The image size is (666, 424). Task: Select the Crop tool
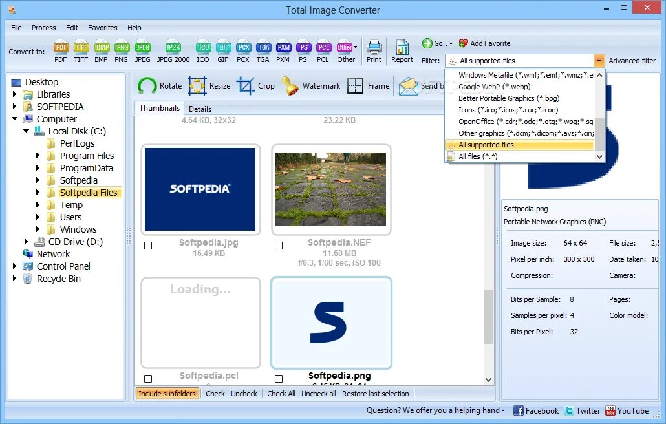(x=255, y=86)
